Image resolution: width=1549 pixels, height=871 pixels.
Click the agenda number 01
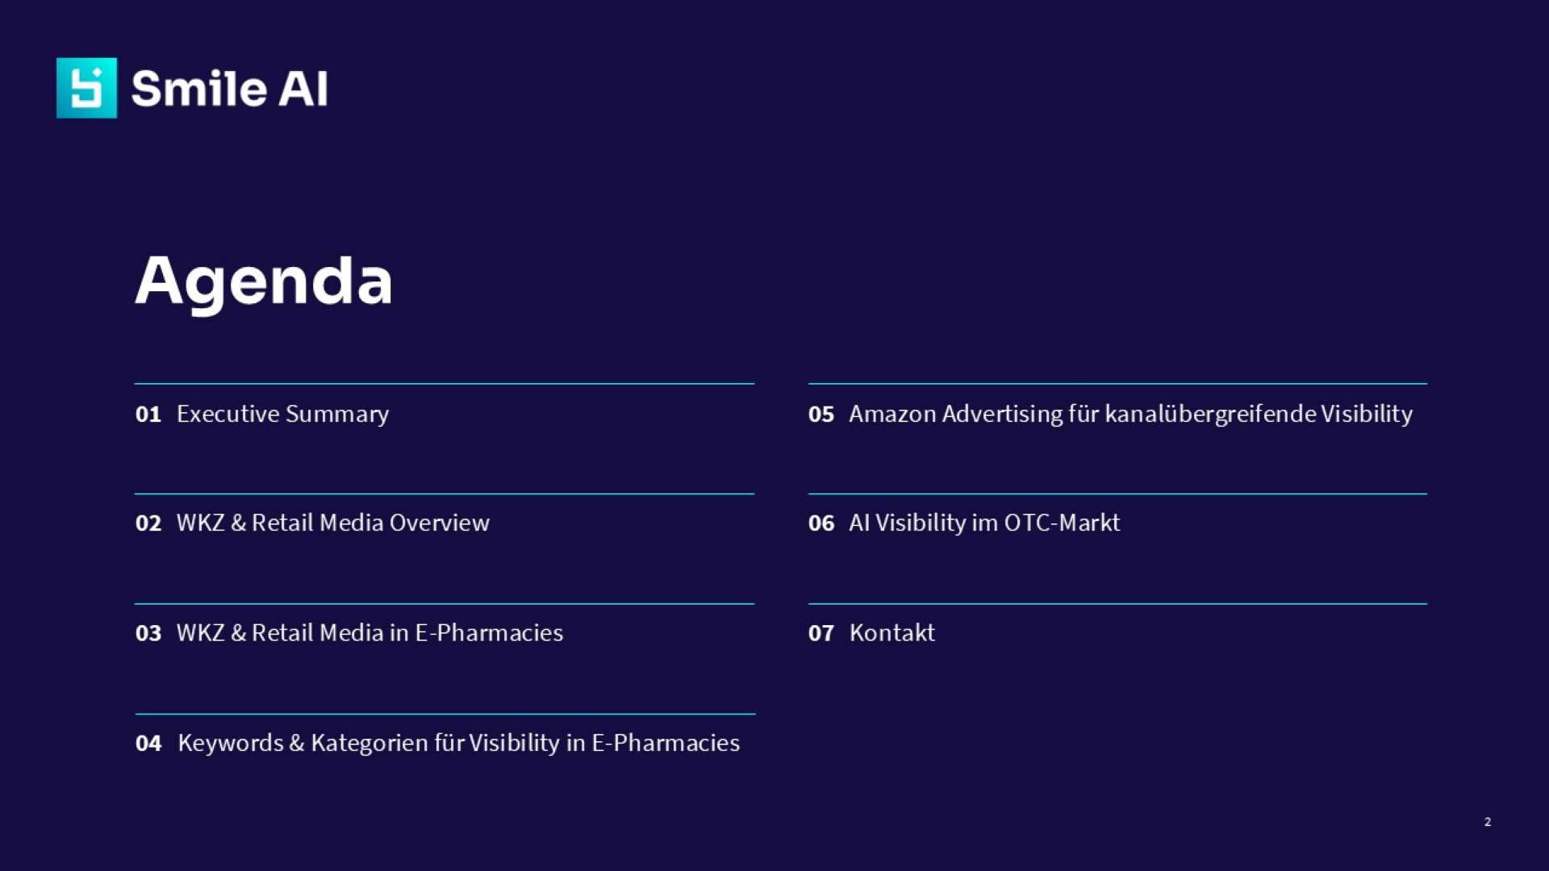point(148,415)
